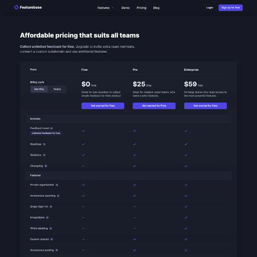The width and height of the screenshot is (257, 257).
Task: Open info icon next to Changelog
Action: pyautogui.click(x=46, y=166)
